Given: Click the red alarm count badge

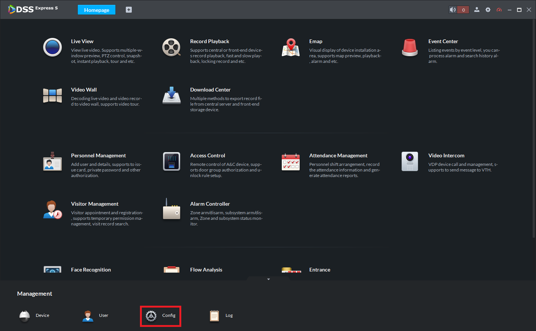Looking at the screenshot, I should [463, 10].
